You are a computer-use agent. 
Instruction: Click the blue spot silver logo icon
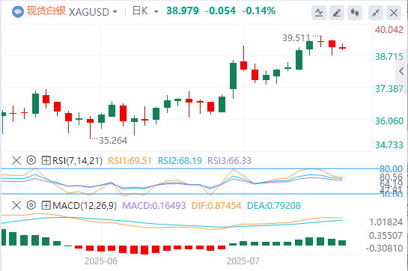18,12
